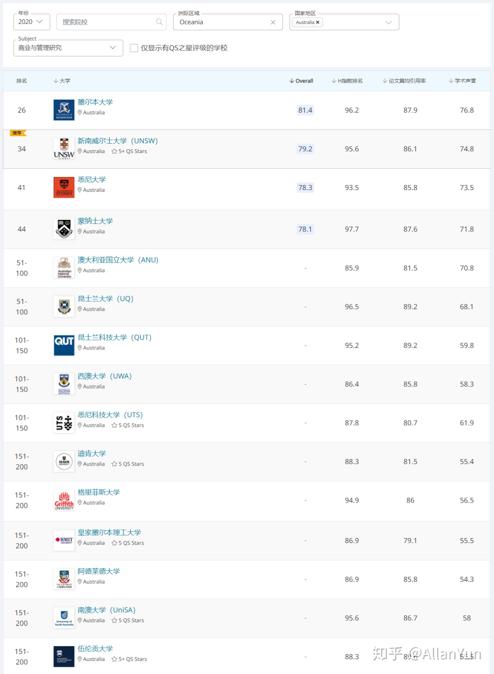
Task: Open the 澳大利亚国立大学 (ANU) link
Action: [x=118, y=260]
